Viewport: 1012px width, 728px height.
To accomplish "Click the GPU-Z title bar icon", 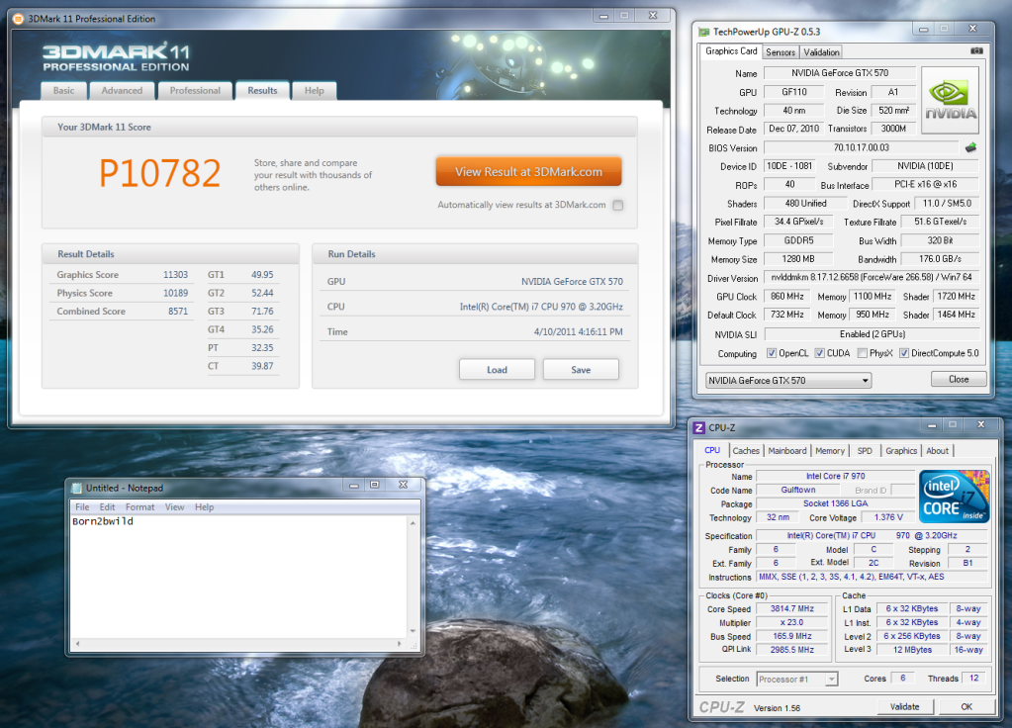I will tap(704, 32).
